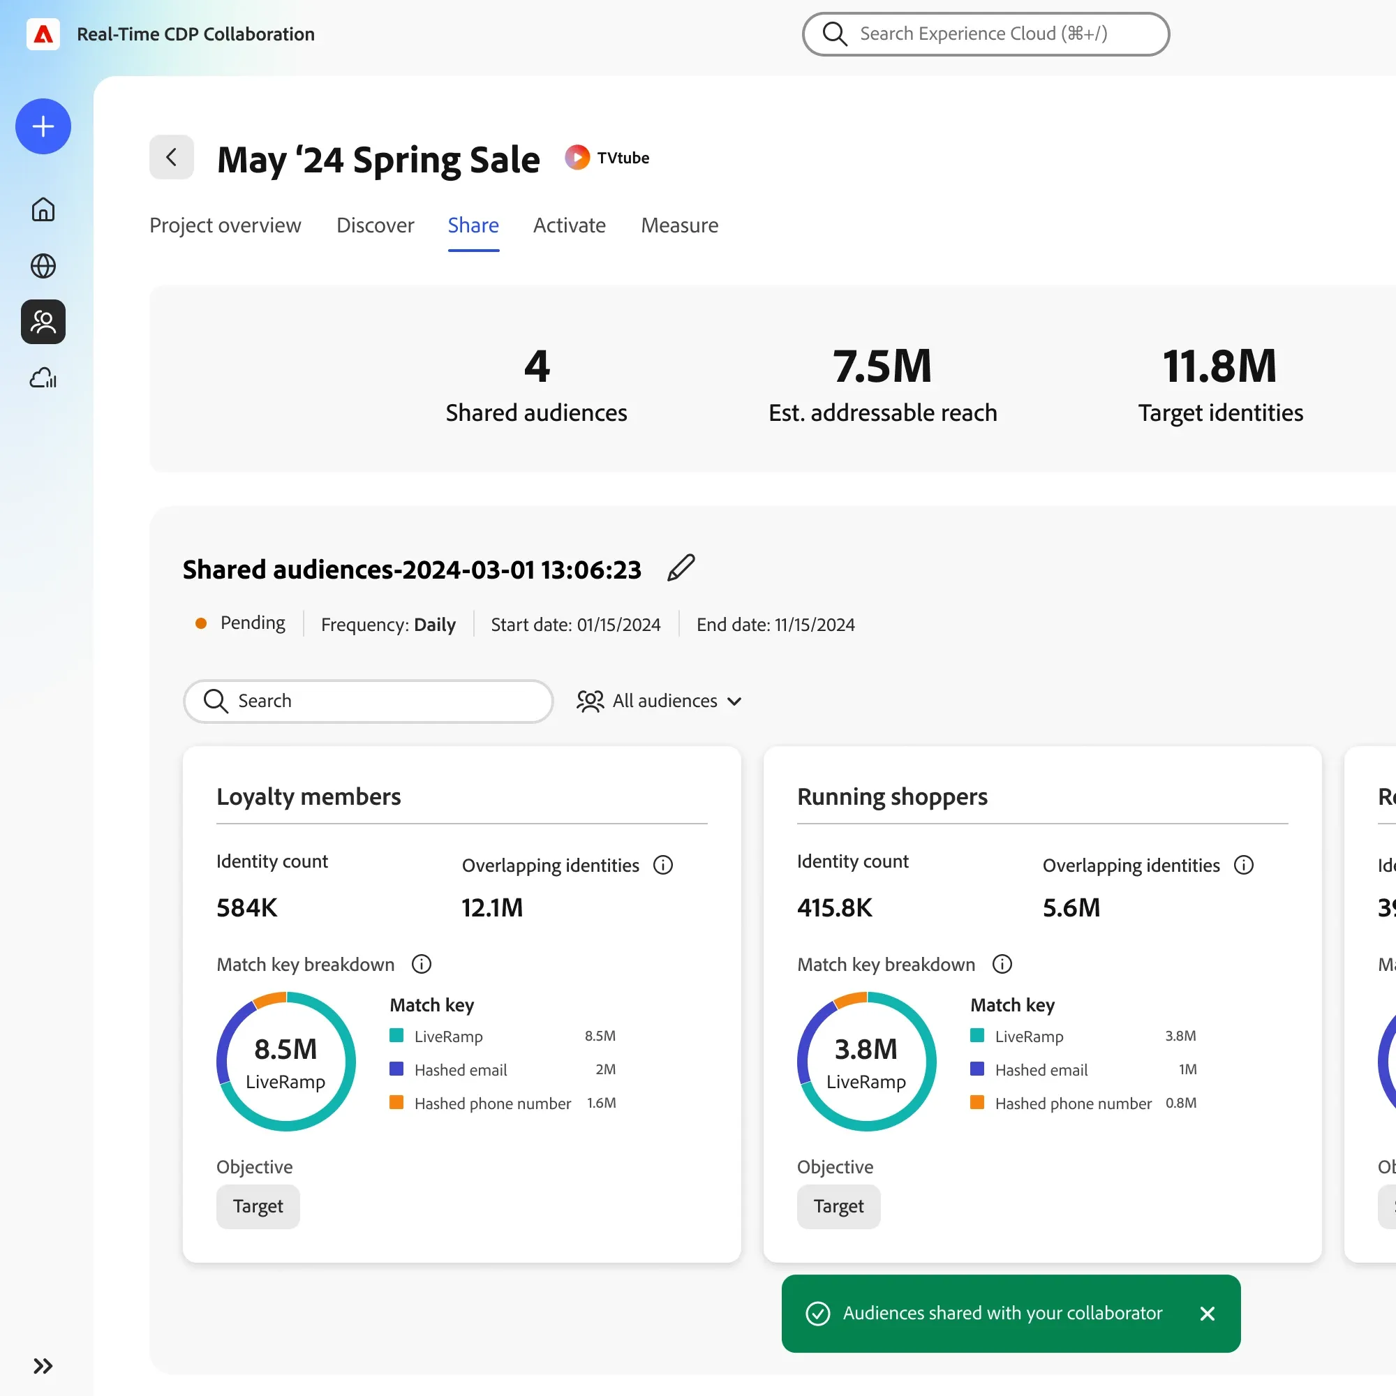Viewport: 1396px width, 1396px height.
Task: Expand the sidebar with the double-chevron
Action: tap(43, 1366)
